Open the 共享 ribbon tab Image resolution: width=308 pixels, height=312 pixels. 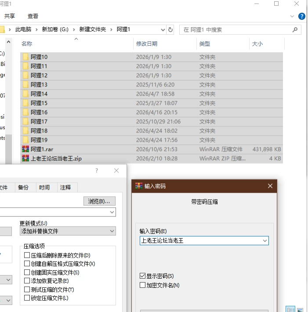pos(10,16)
